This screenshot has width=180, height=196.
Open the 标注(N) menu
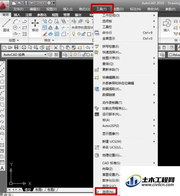coord(135,9)
